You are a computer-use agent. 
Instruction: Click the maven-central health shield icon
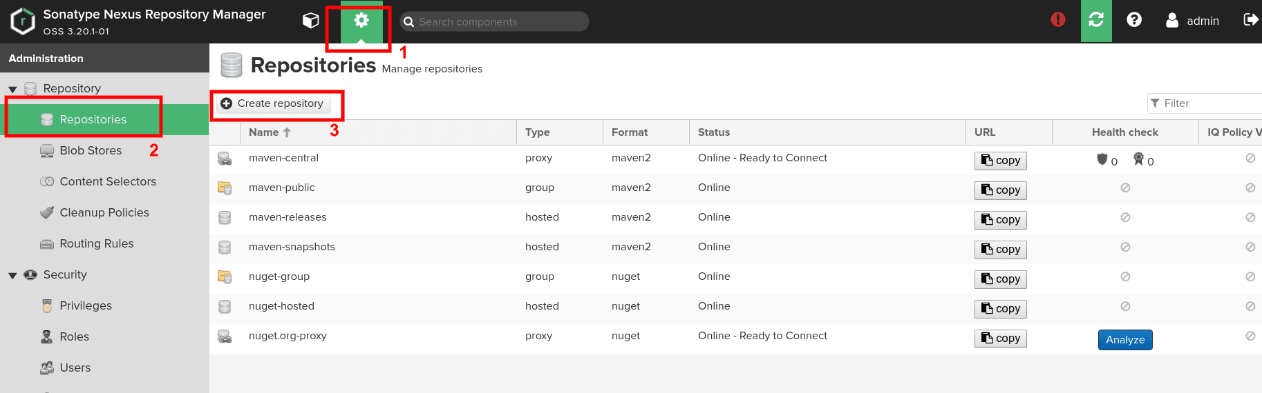point(1102,159)
